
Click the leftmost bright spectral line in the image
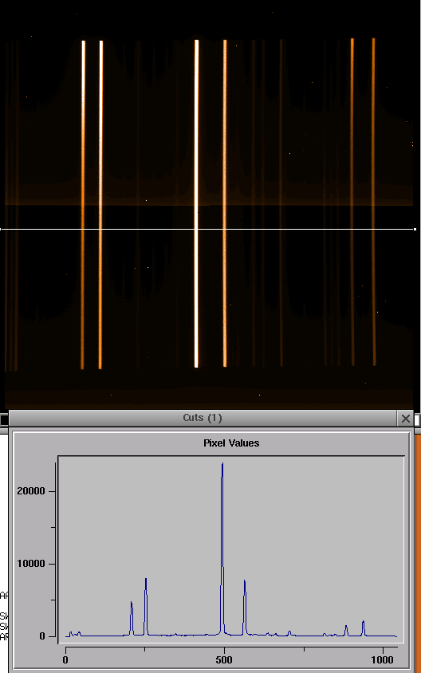(83, 204)
